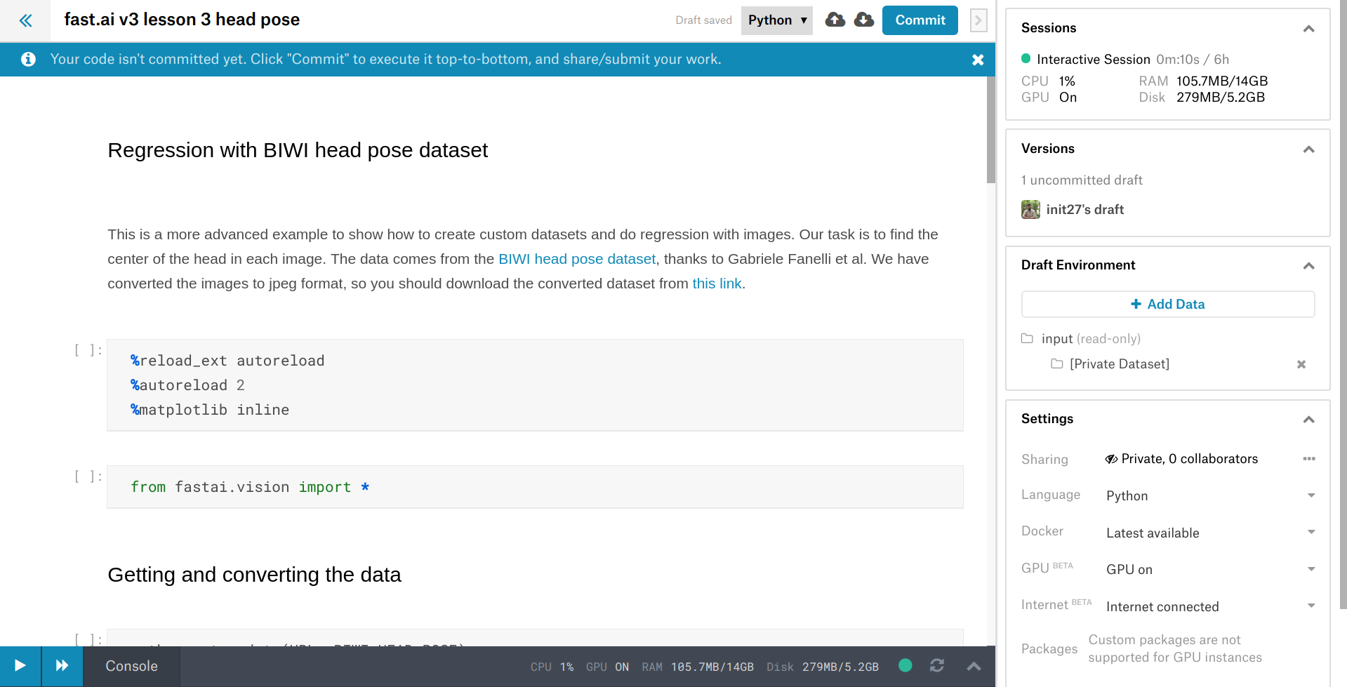This screenshot has height=687, width=1347.
Task: Click the restart session refresh icon
Action: [x=936, y=665]
